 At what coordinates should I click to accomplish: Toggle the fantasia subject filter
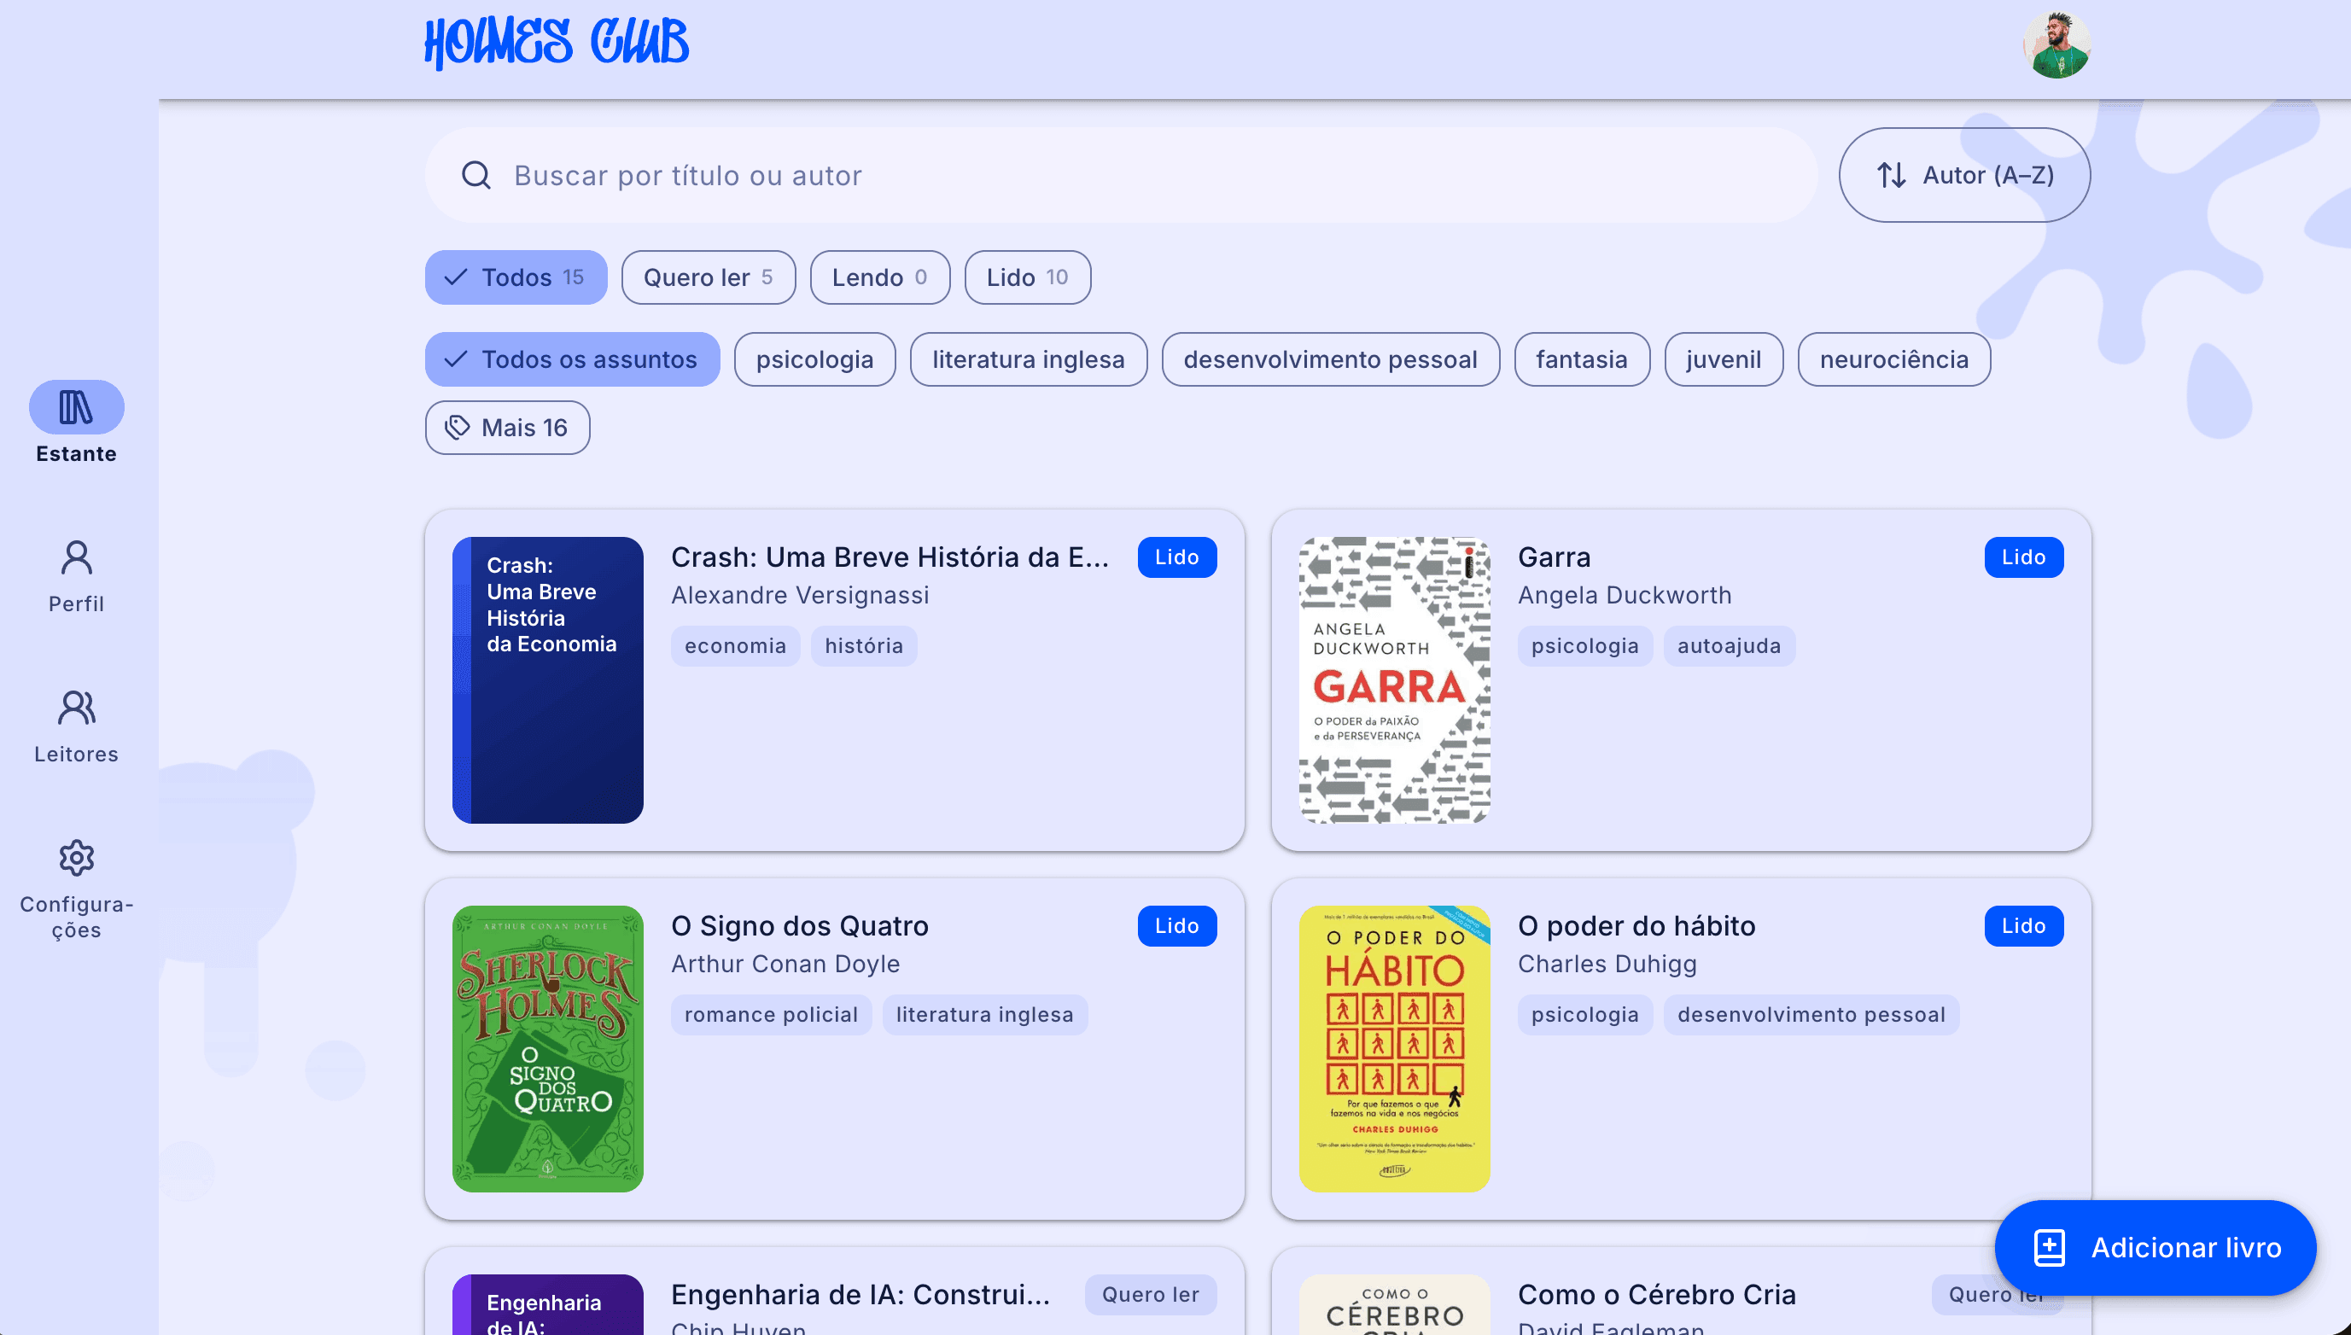[x=1582, y=359]
